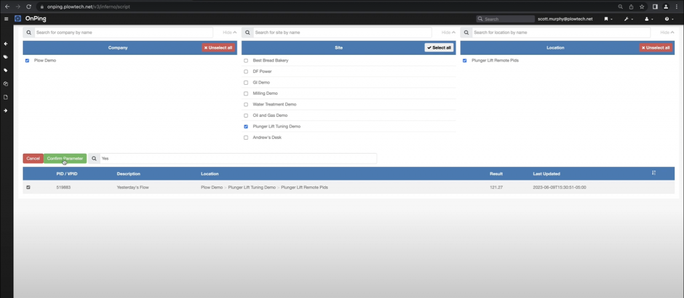Screen dimensions: 684x298
Task: Click magnifier icon beside the 'Yes' filter
Action: click(x=94, y=158)
